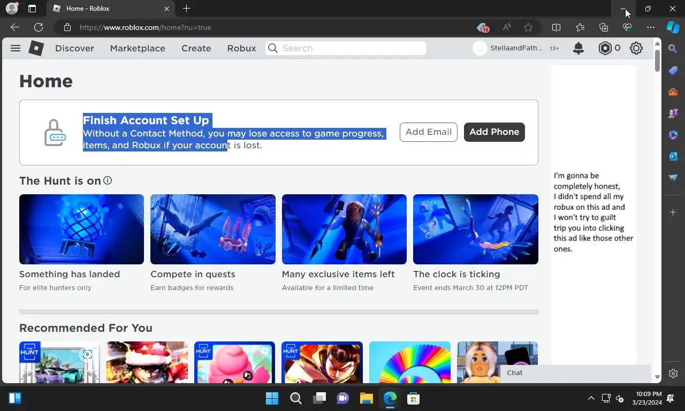685x411 pixels.
Task: Open Browser essentials heart icon
Action: tap(627, 27)
